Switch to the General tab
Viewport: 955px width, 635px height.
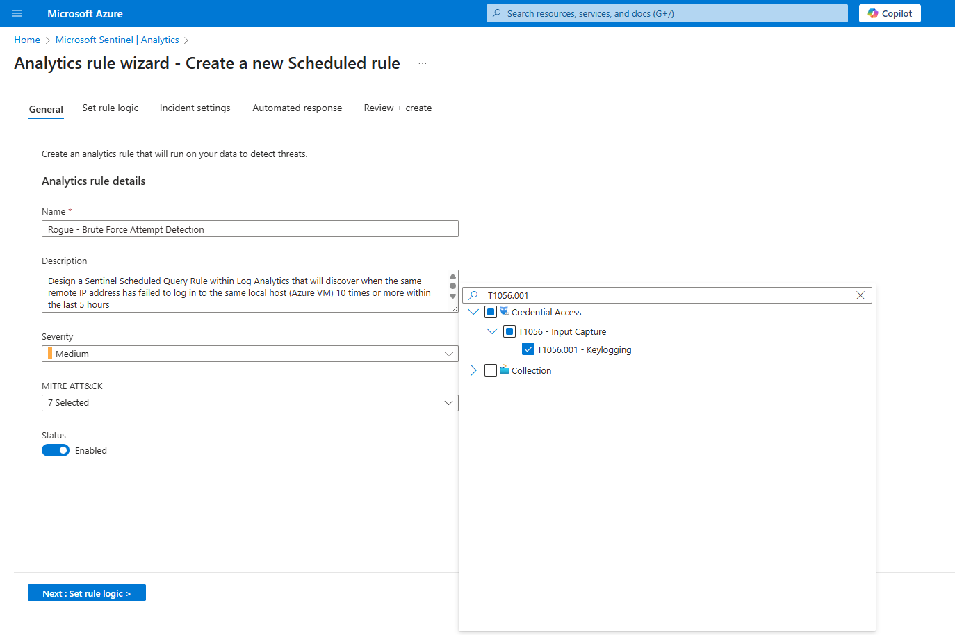click(46, 109)
